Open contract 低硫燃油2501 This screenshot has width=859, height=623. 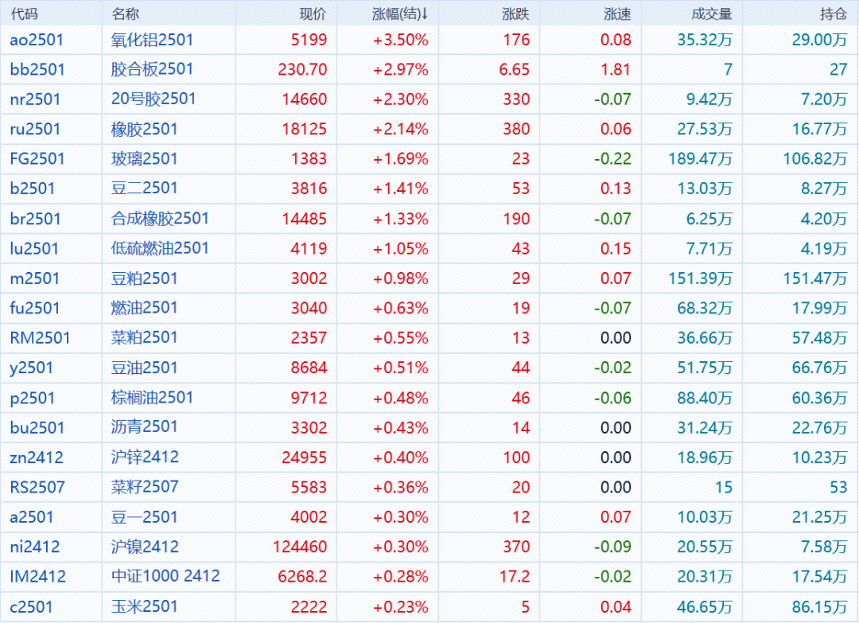tap(160, 247)
